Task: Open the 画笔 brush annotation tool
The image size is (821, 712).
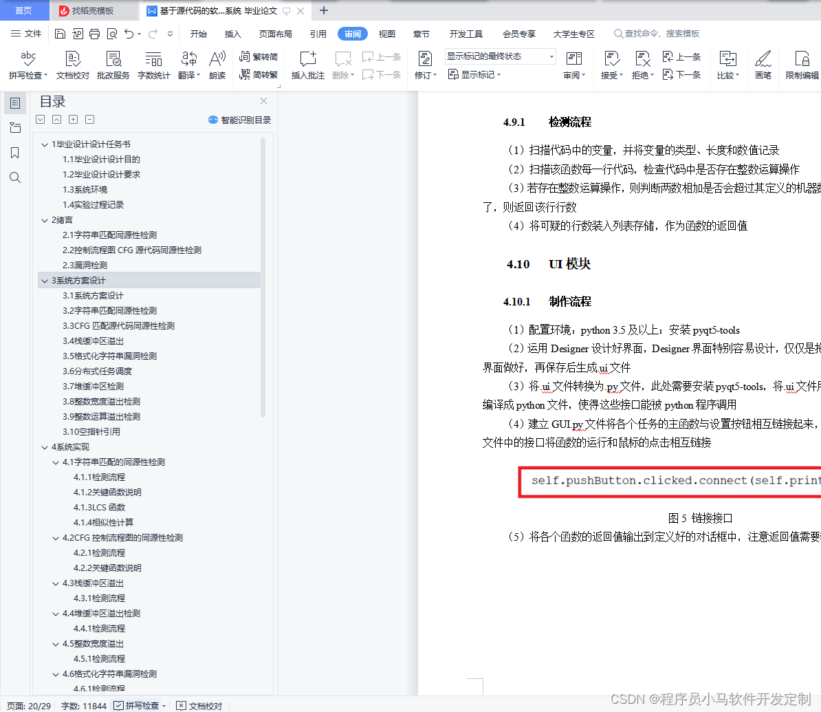Action: 763,65
